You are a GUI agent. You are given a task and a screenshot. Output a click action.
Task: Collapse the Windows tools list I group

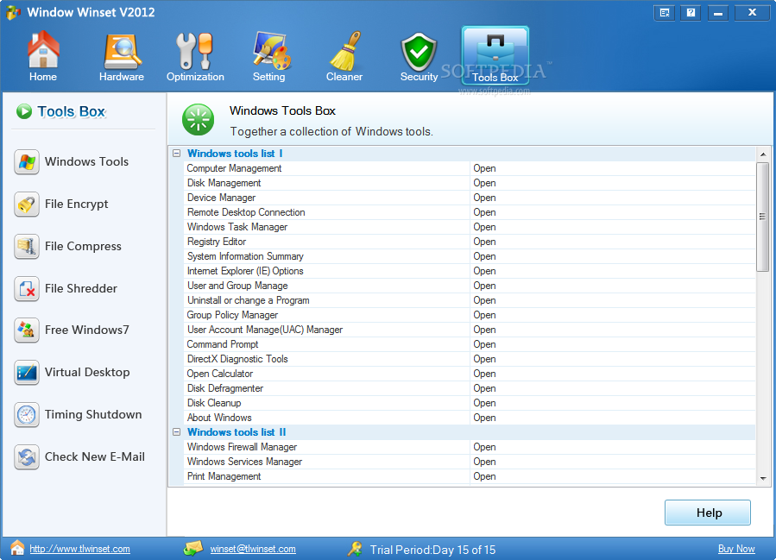pyautogui.click(x=177, y=154)
